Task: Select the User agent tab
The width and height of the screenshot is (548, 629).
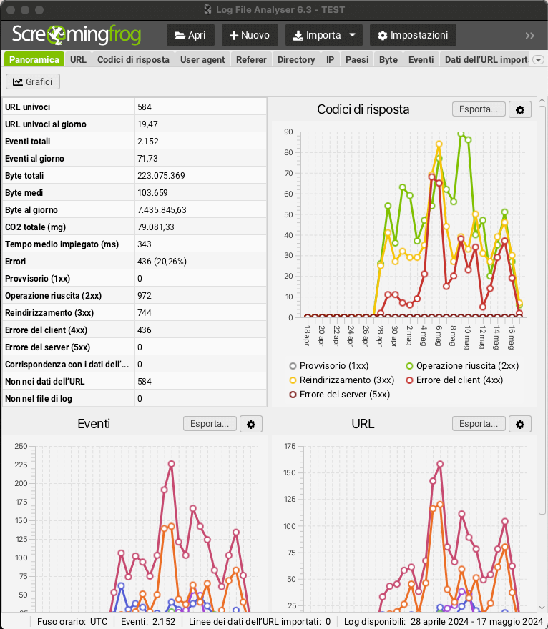Action: point(202,60)
